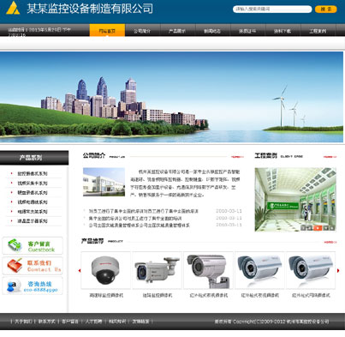Screen dimensions: 345x337
Task: Click the orange search button
Action: [x=326, y=9]
